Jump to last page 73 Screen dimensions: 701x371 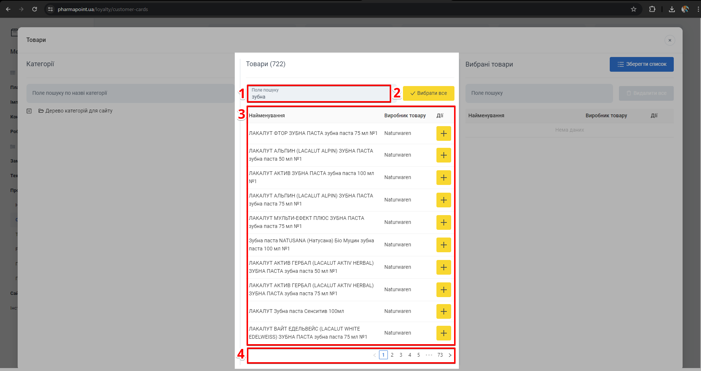(x=440, y=355)
